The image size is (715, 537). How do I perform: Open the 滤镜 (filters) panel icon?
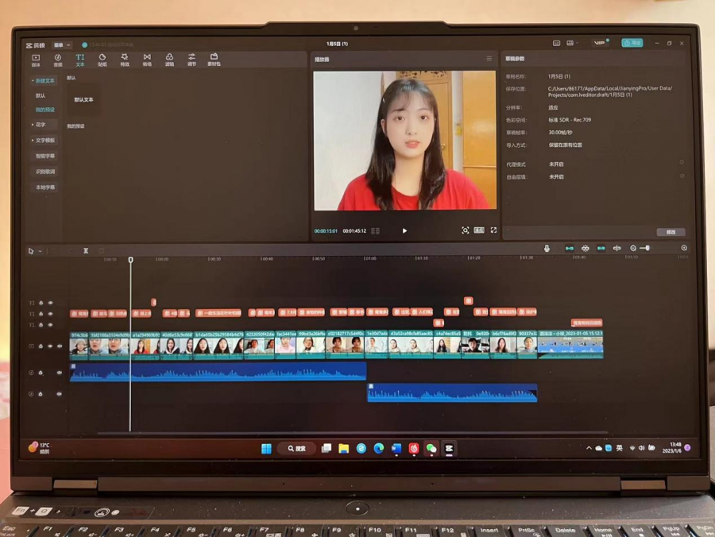point(169,59)
